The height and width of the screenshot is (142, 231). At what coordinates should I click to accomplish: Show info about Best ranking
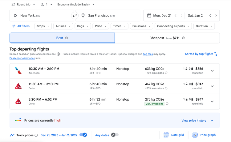pyautogui.click(x=67, y=38)
